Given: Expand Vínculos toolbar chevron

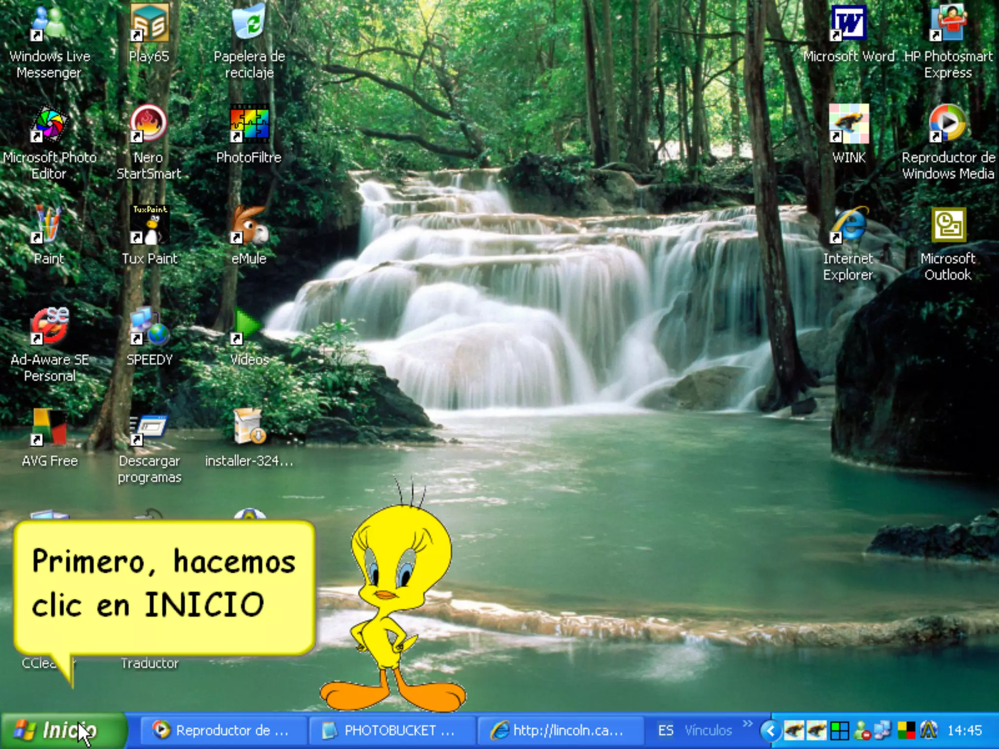Looking at the screenshot, I should (747, 723).
